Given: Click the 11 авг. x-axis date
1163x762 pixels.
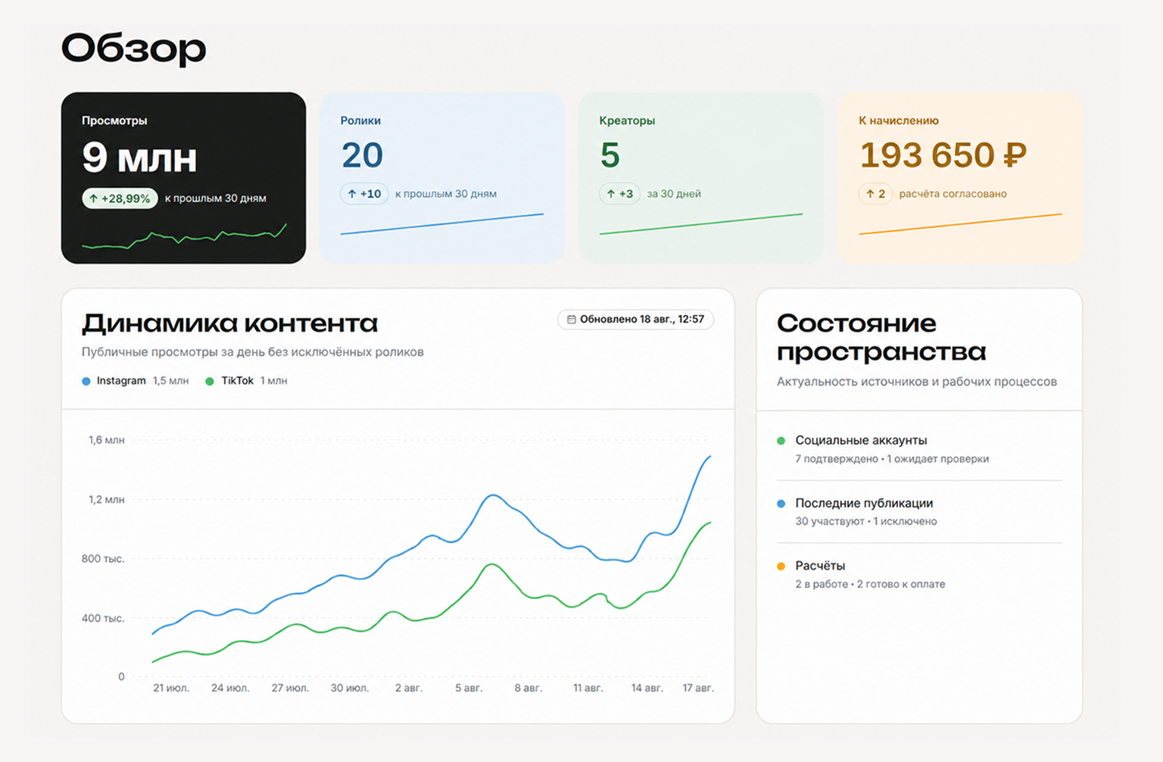Looking at the screenshot, I should point(588,689).
